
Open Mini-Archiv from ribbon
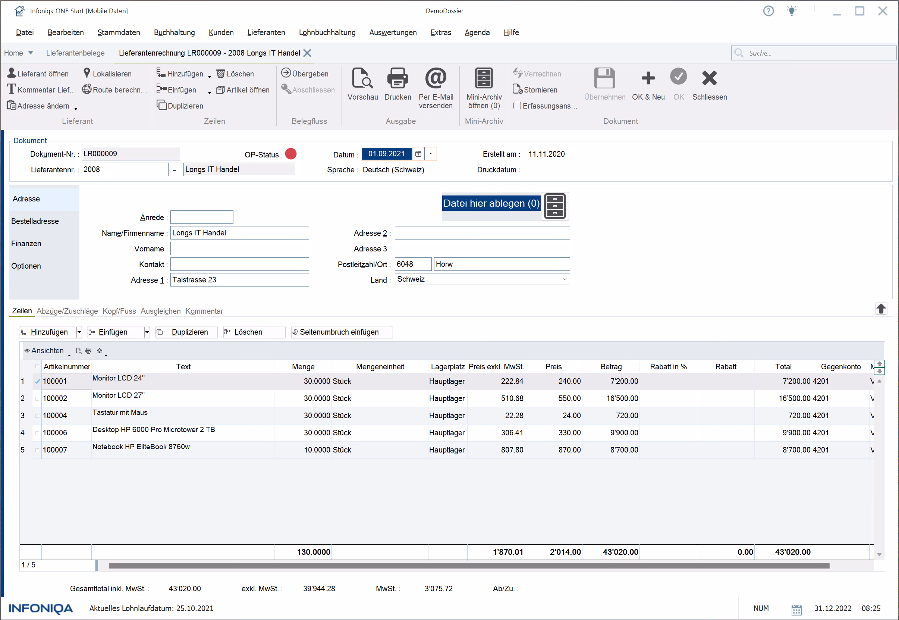click(x=484, y=88)
